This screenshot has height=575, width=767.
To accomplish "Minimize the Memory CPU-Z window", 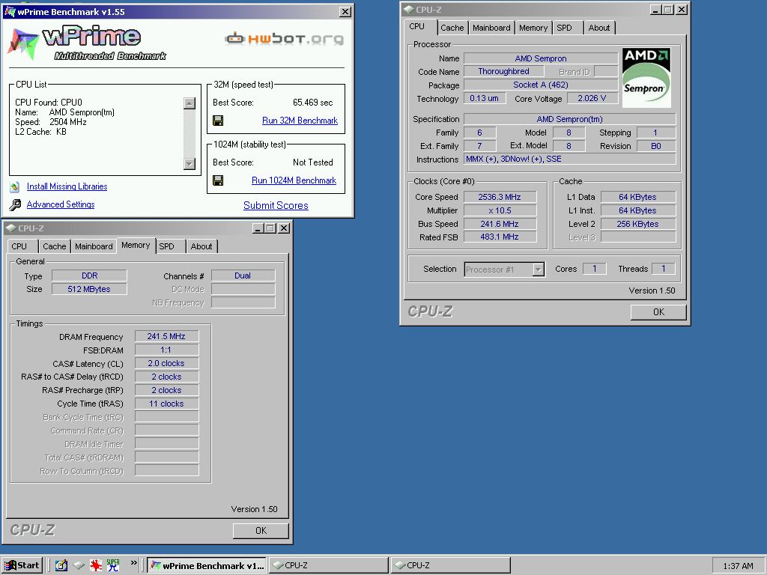I will tap(258, 228).
